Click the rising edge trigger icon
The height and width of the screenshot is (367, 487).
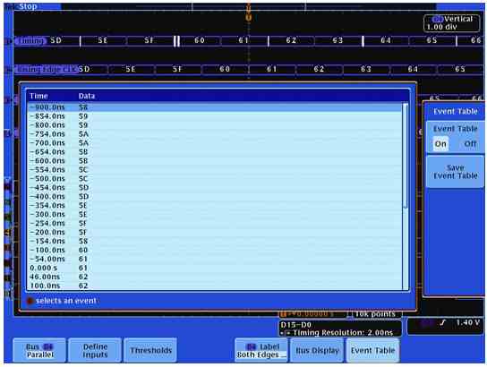pyautogui.click(x=442, y=323)
